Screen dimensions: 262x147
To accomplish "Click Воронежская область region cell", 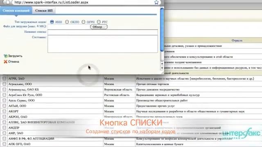I will (x=118, y=89).
